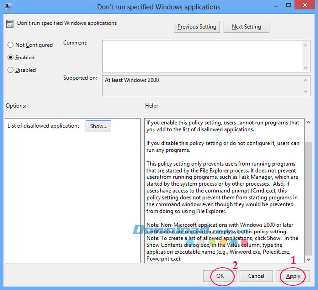This screenshot has height=290, width=318.
Task: Click the 'Help:' label
Action: pyautogui.click(x=151, y=106)
